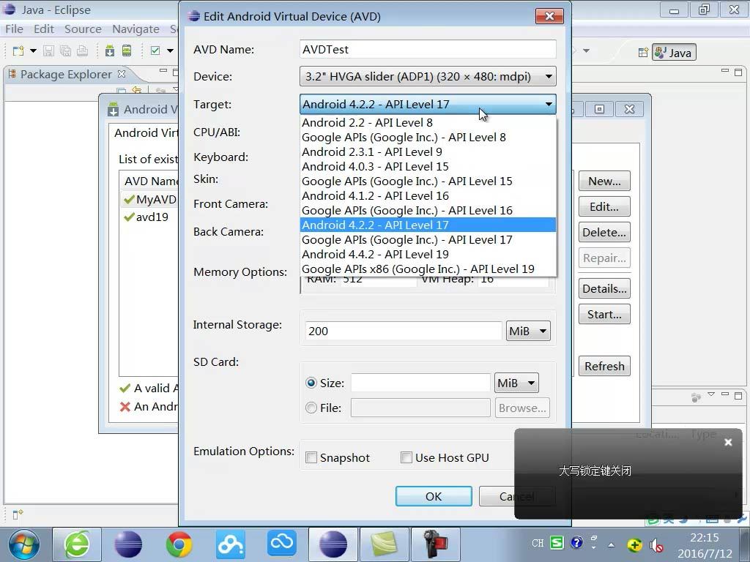Click the help question mark tray icon
750x562 pixels.
(x=577, y=543)
